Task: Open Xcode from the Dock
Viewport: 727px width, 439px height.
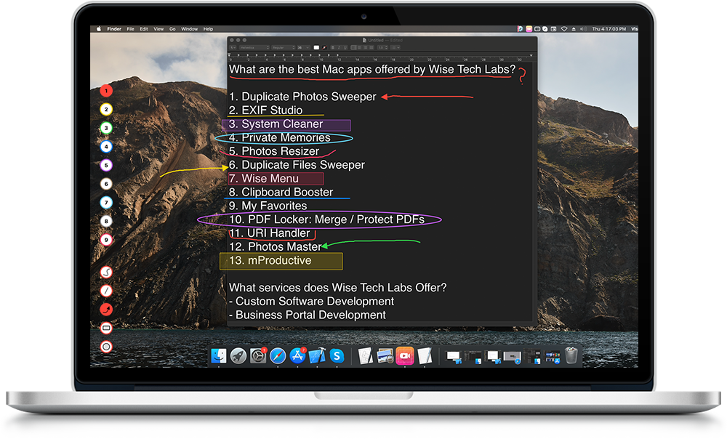Action: 317,356
